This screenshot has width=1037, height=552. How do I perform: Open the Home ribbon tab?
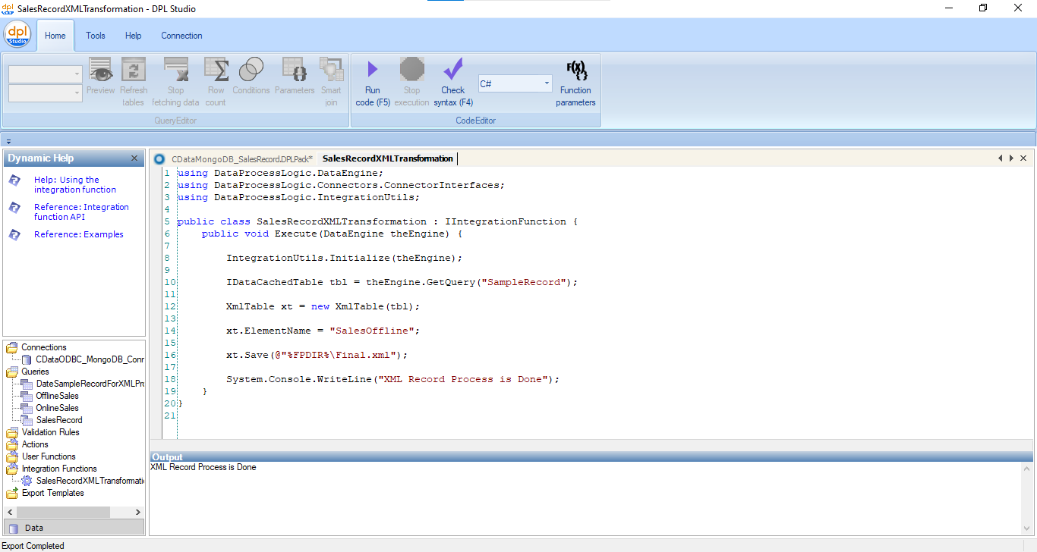(55, 36)
